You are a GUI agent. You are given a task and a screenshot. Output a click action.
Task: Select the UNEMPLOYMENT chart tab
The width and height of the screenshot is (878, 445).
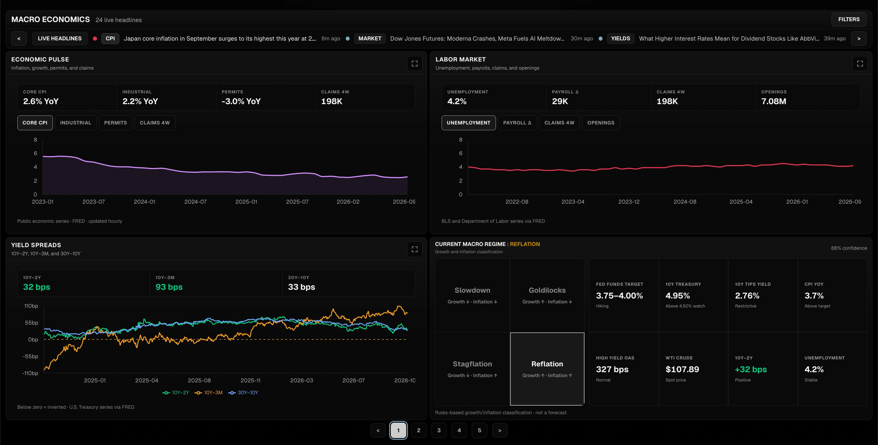468,123
